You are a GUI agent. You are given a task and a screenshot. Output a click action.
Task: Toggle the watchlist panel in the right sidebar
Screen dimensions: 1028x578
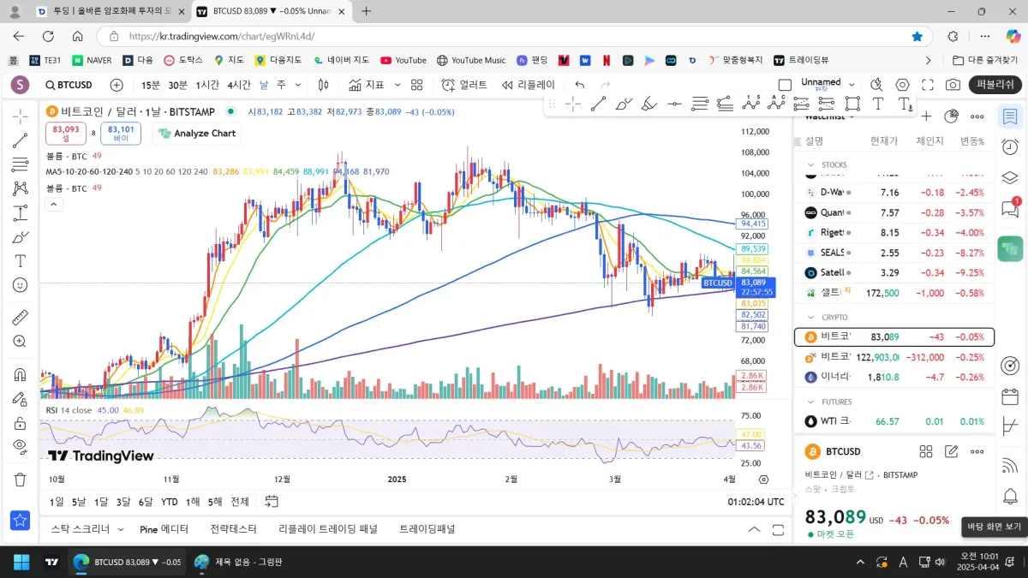[1010, 116]
